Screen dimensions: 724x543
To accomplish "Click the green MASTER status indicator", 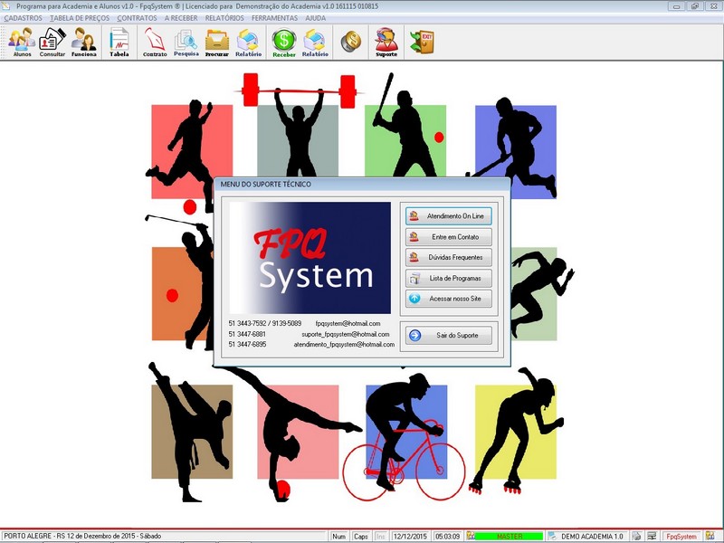I will 510,537.
